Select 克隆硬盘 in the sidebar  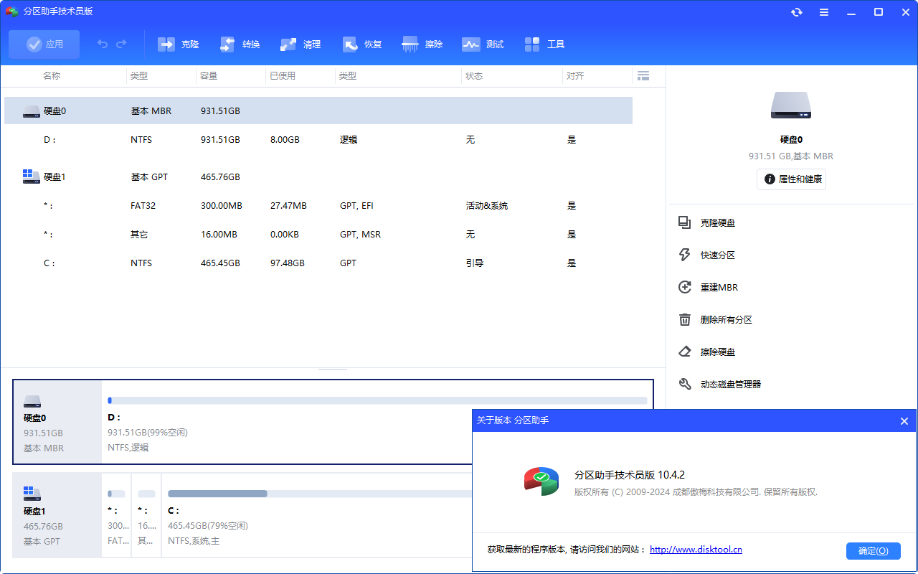(719, 222)
